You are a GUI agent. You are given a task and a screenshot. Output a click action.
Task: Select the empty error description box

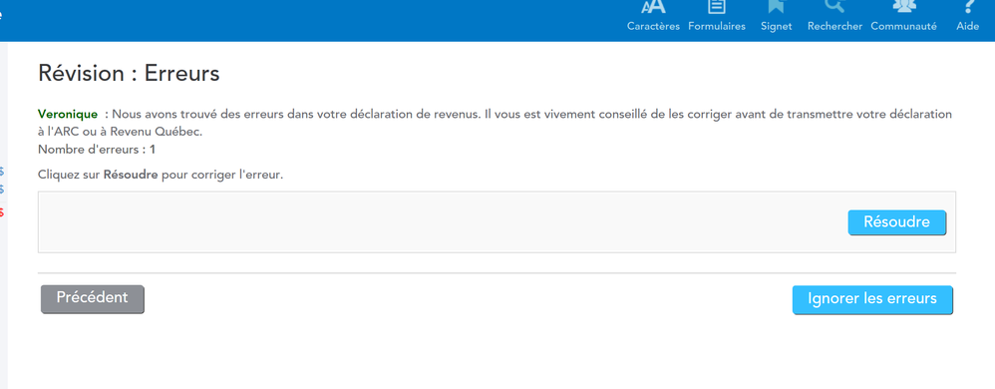tap(497, 222)
